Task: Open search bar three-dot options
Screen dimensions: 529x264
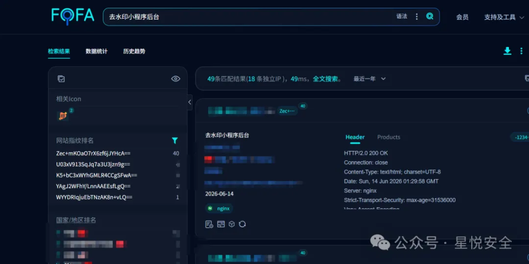Action: click(417, 16)
